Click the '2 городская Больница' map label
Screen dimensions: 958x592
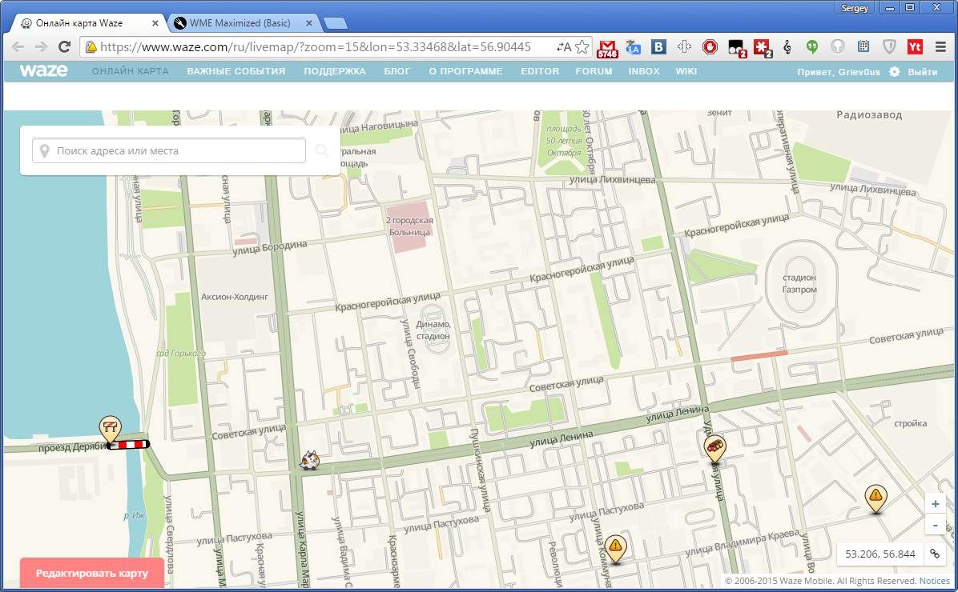[x=409, y=226]
